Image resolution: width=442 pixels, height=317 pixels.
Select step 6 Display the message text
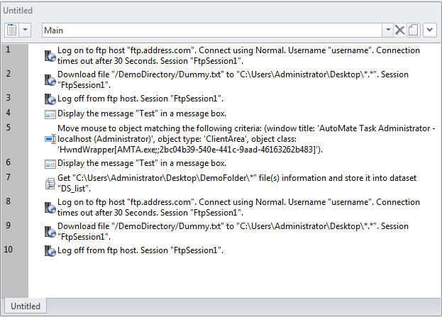pyautogui.click(x=141, y=163)
